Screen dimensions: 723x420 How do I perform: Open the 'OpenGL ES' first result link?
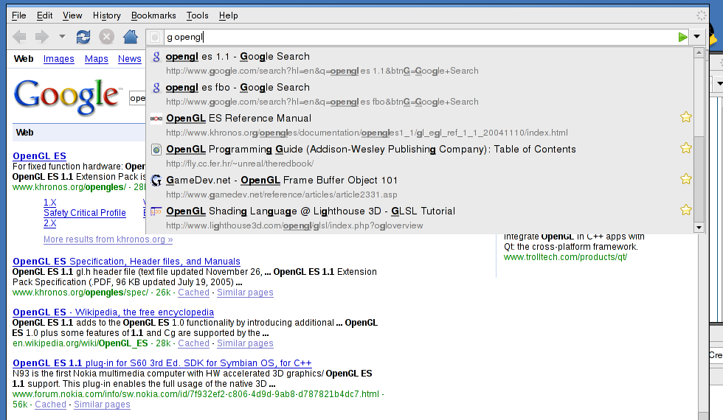(39, 156)
